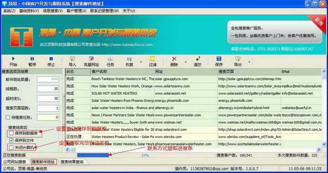Sort by EMail column header
The image size is (328, 173).
point(301,71)
